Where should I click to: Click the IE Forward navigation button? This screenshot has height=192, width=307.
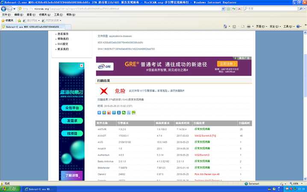[x=9, y=9]
